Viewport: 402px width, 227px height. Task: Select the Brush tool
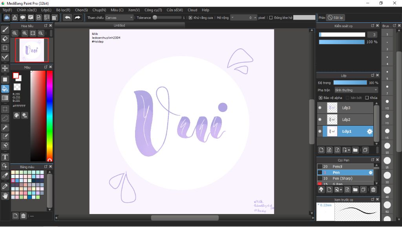click(x=5, y=29)
